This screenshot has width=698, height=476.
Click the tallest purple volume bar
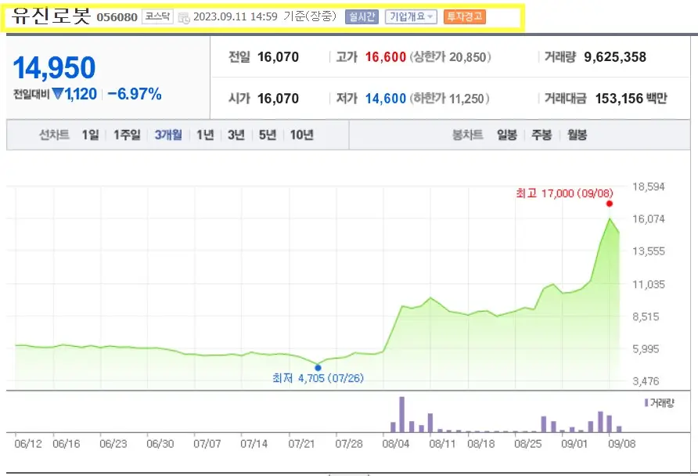coord(402,413)
